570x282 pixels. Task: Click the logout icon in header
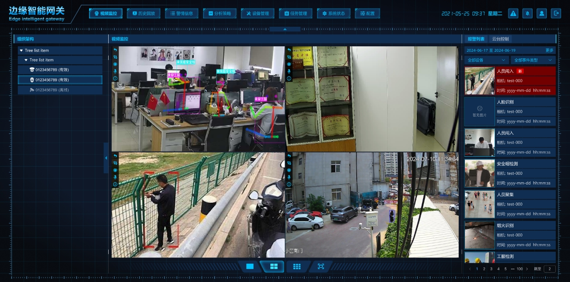[556, 13]
